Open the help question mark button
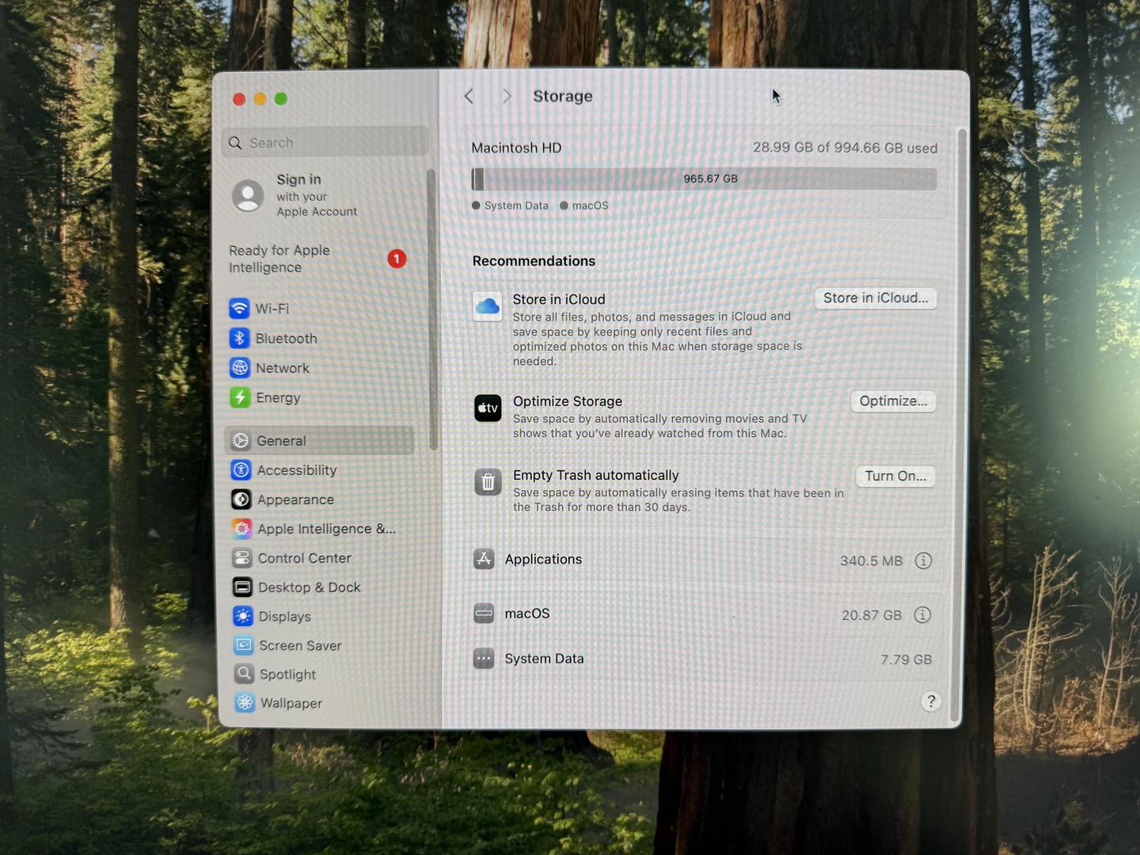This screenshot has width=1140, height=855. click(x=931, y=701)
